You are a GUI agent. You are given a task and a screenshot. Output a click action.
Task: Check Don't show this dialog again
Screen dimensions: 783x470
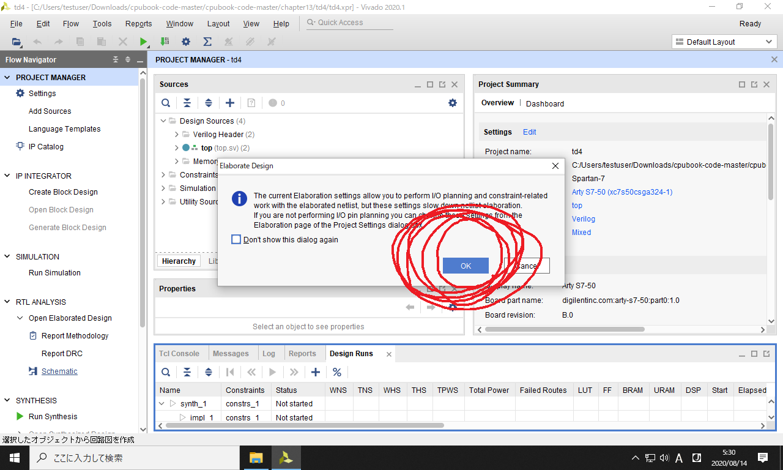236,239
